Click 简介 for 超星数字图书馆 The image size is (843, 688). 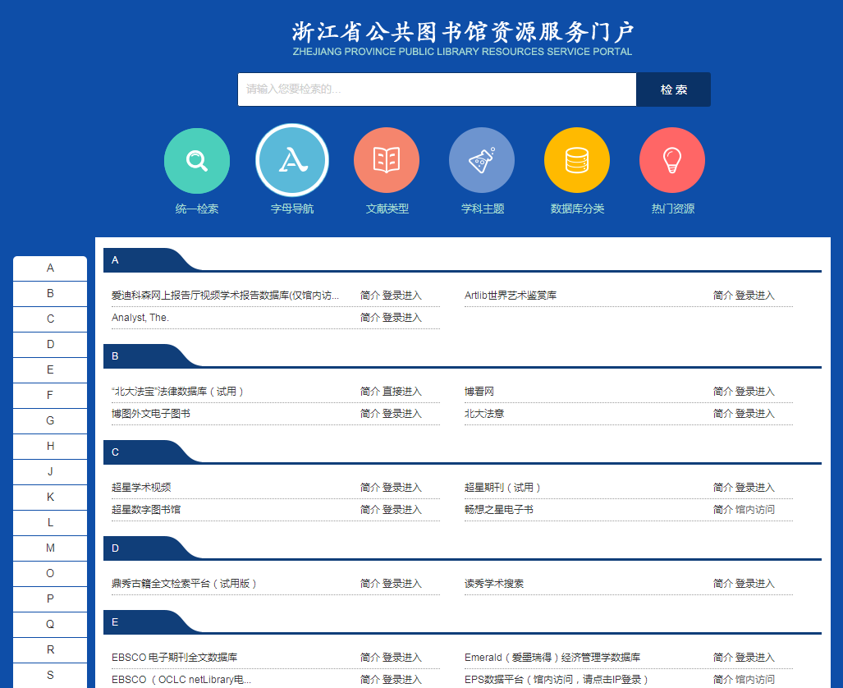(370, 509)
